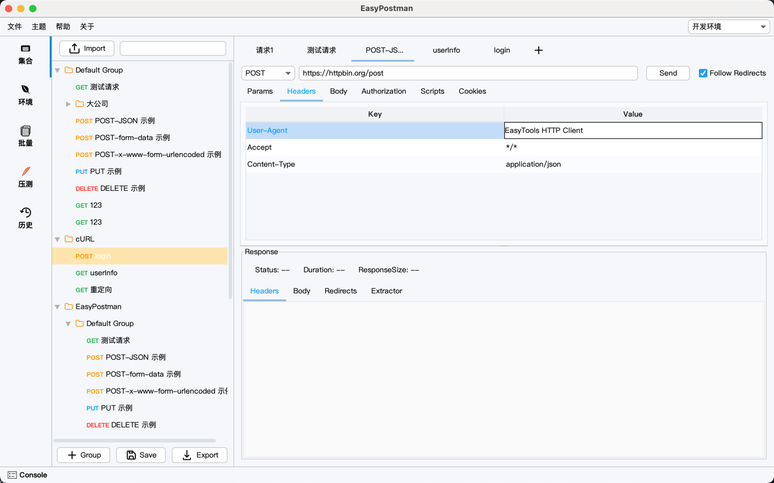Collapse the cURL group node
Screen dimensions: 774x483
(x=57, y=240)
